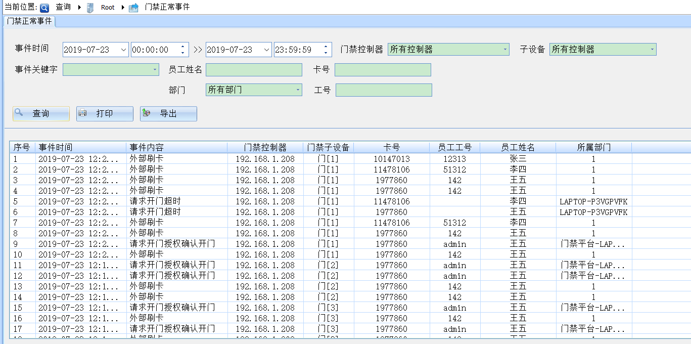Viewport: 691px width, 344px height.
Task: Decrease the end time with down spinner
Action: coord(326,53)
